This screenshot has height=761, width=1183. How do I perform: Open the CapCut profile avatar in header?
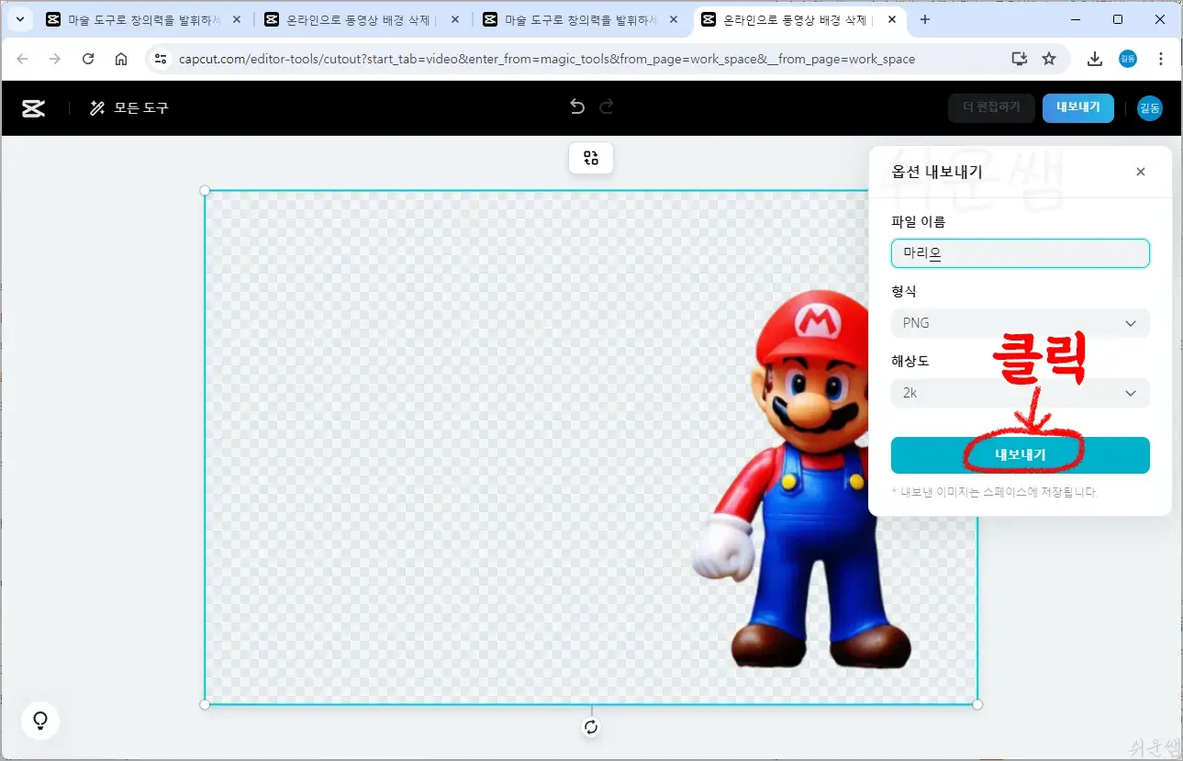(x=1149, y=108)
